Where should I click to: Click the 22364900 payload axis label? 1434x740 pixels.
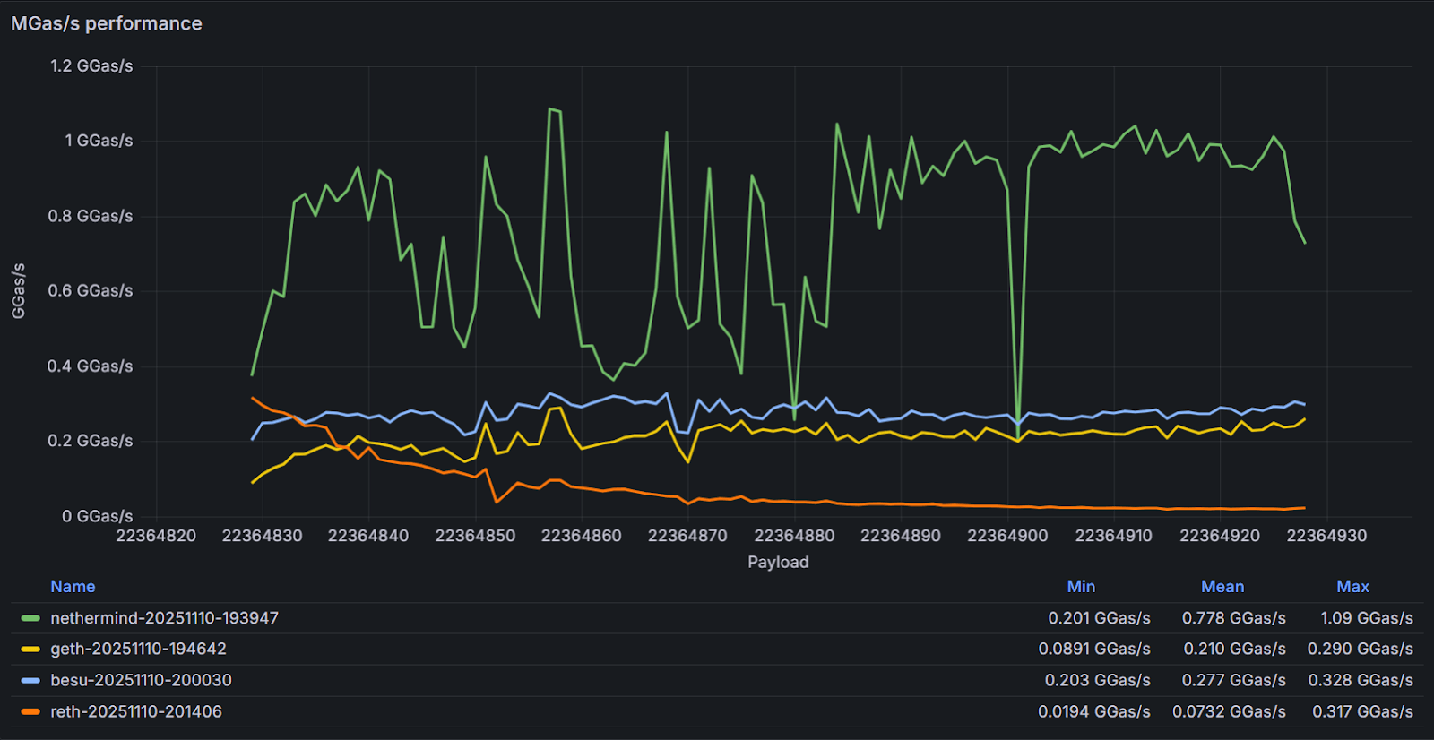pyautogui.click(x=1007, y=536)
